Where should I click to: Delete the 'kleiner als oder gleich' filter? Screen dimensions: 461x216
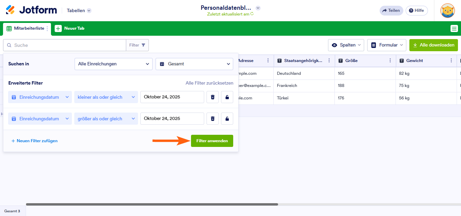pyautogui.click(x=213, y=97)
